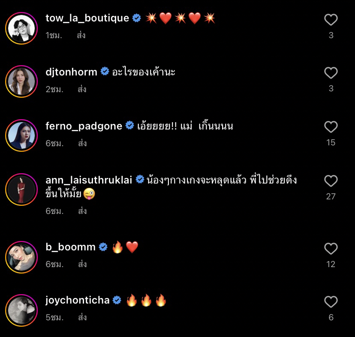Toggle like on joychonticha's fire emoji comment
The height and width of the screenshot is (337, 355).
(331, 301)
